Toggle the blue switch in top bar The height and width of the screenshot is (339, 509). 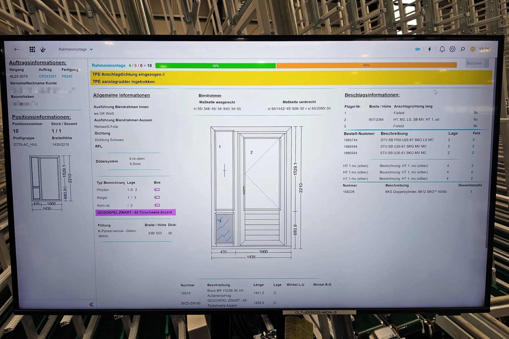[x=418, y=49]
